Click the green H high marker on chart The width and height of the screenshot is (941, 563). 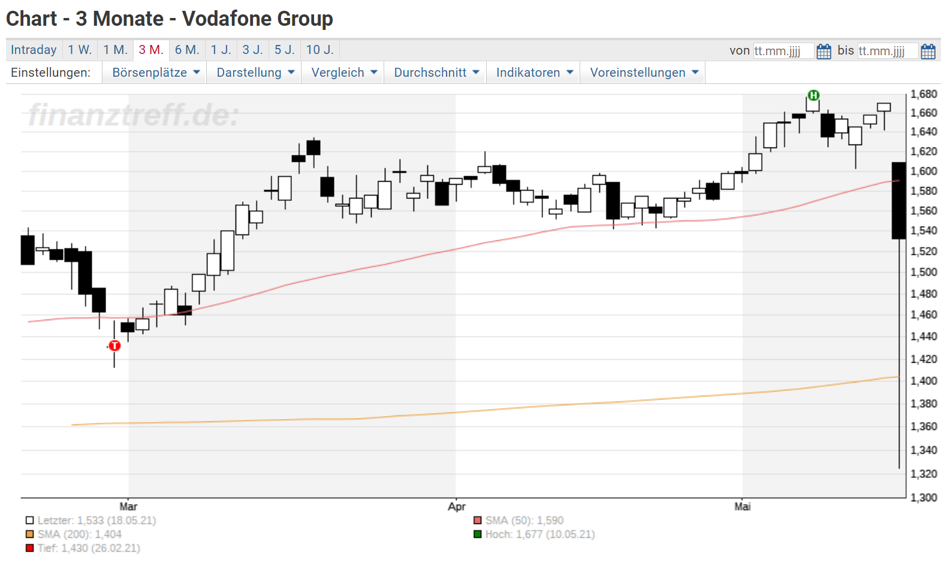[813, 95]
